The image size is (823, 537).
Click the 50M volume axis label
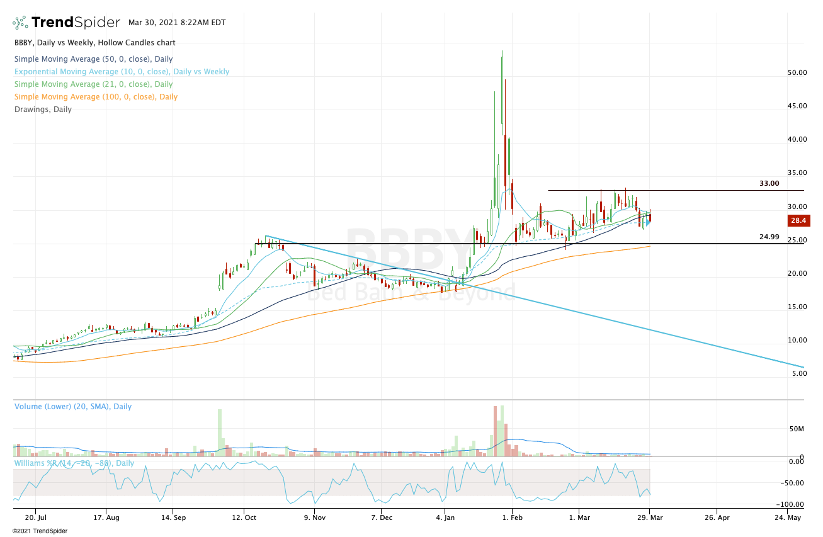coord(798,429)
